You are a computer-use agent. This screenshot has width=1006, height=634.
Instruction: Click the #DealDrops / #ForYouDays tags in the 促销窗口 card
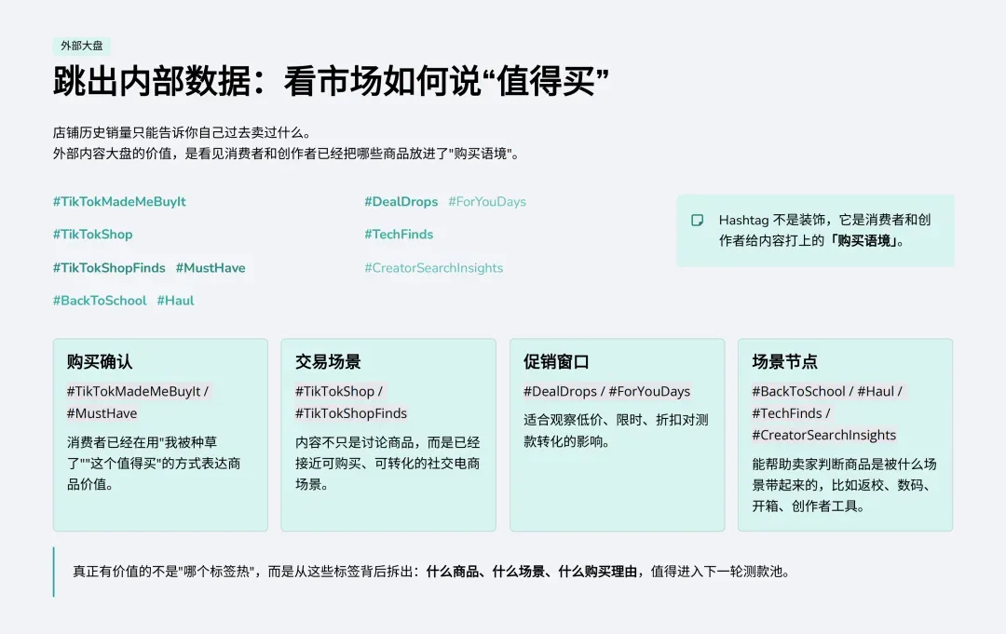click(x=607, y=391)
